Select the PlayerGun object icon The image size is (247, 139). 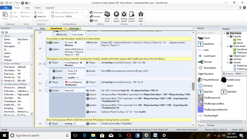200,74
